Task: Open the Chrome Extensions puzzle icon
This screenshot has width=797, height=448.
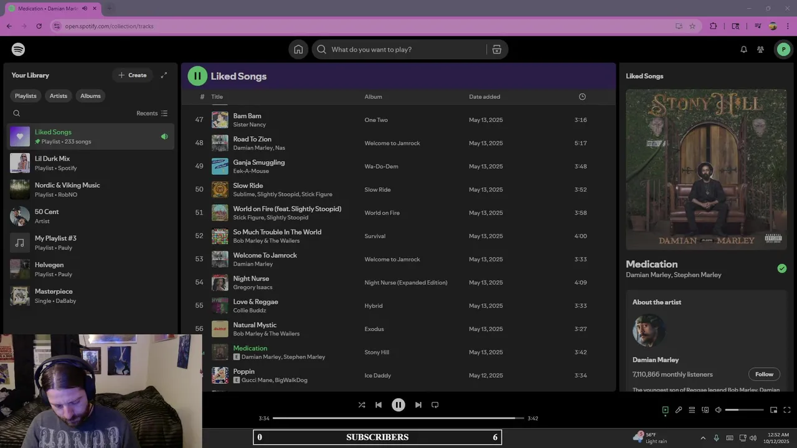Action: [714, 26]
